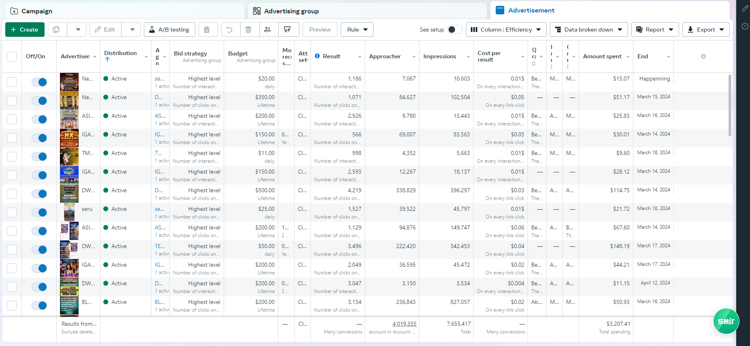Click the seru ad thumbnail
Screen dimensions: 750x346
pos(69,212)
